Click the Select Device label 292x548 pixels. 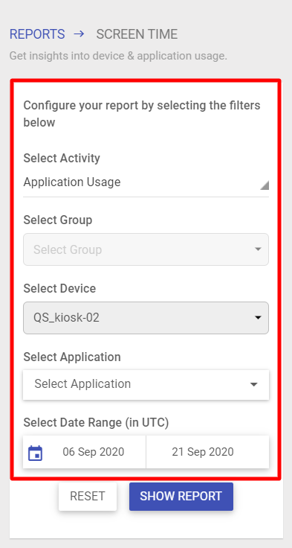tap(59, 288)
